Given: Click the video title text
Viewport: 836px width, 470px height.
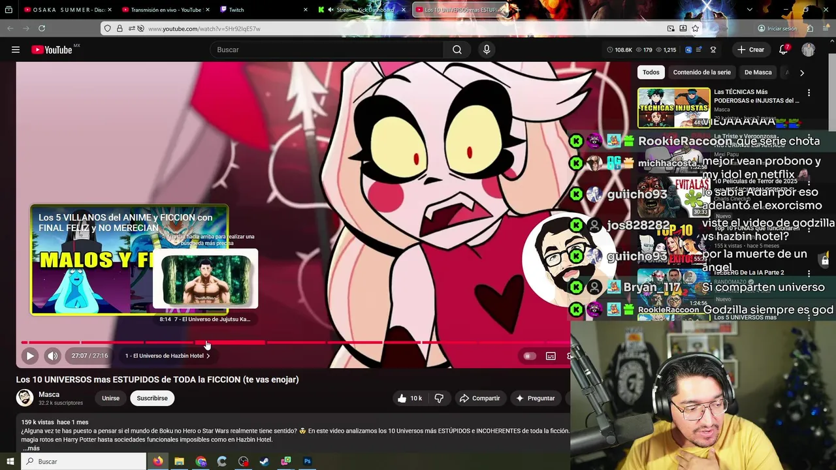Looking at the screenshot, I should [157, 379].
